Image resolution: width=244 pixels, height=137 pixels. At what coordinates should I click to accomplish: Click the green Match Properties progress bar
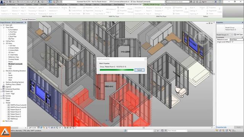pyautogui.click(x=117, y=70)
